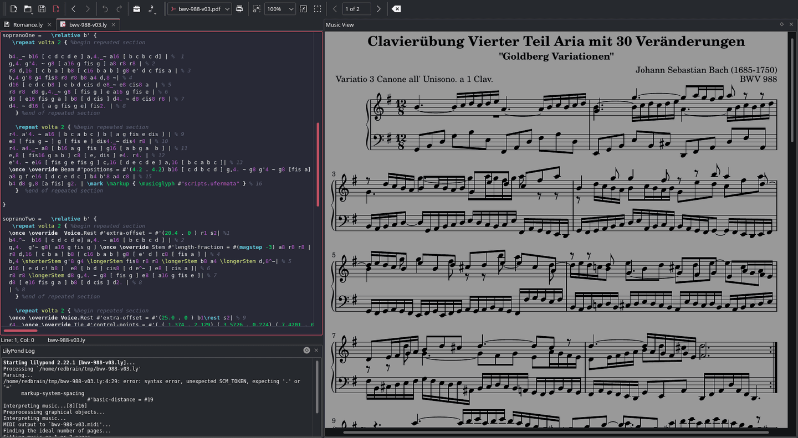
Task: Click the clear backspace icon in the toolbar
Action: 396,9
